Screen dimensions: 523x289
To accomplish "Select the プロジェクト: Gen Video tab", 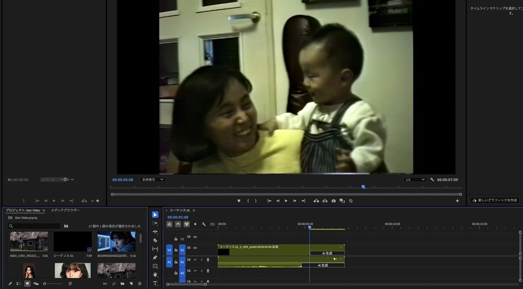I will point(22,210).
